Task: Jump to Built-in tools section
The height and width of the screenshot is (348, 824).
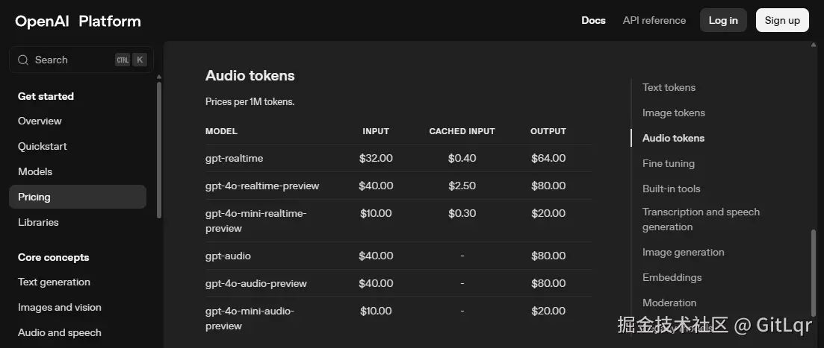Action: click(671, 189)
